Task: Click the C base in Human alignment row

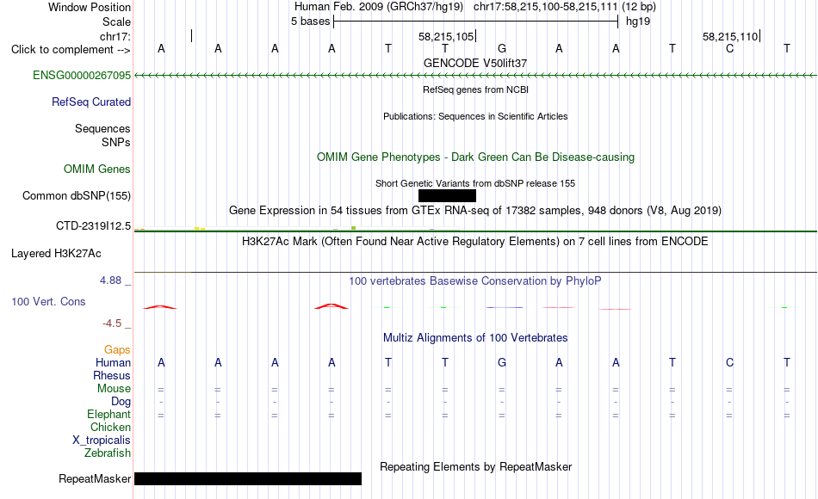Action: point(729,362)
